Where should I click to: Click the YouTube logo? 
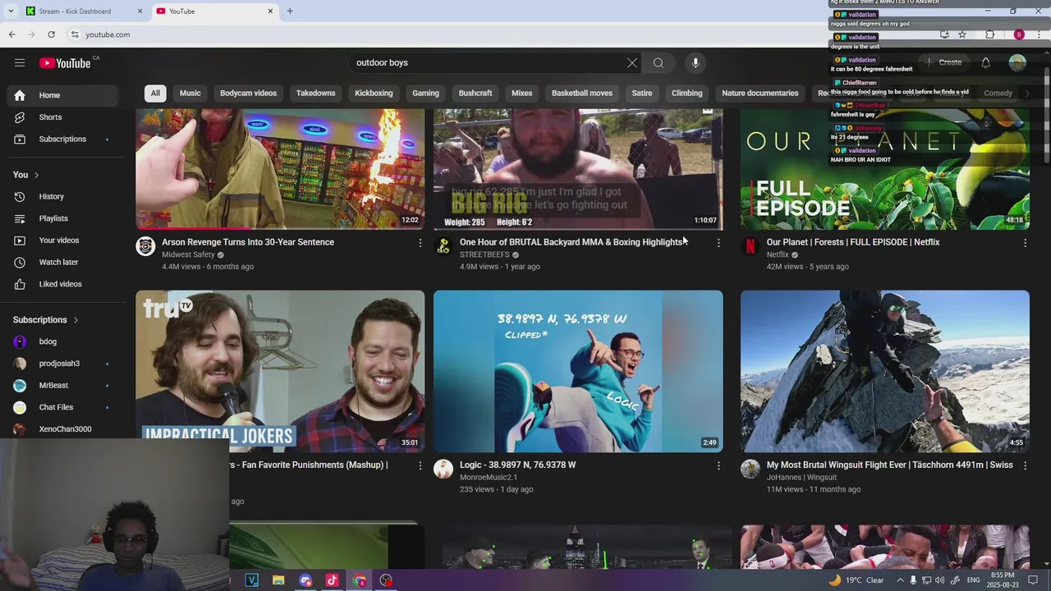click(x=66, y=63)
